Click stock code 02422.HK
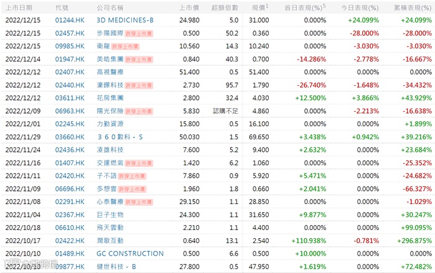The width and height of the screenshot is (435, 273). [x=70, y=241]
